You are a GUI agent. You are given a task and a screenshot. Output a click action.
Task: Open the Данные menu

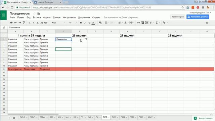(x=57, y=17)
